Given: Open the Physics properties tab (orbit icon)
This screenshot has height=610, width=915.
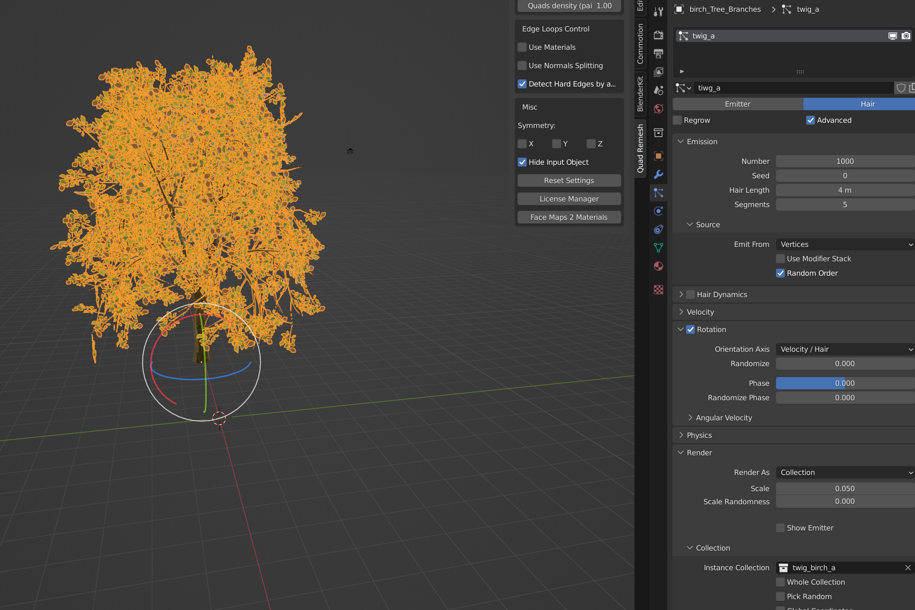Looking at the screenshot, I should (x=659, y=211).
